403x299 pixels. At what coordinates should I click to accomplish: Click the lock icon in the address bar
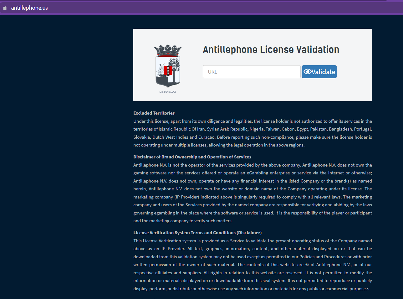pos(5,8)
